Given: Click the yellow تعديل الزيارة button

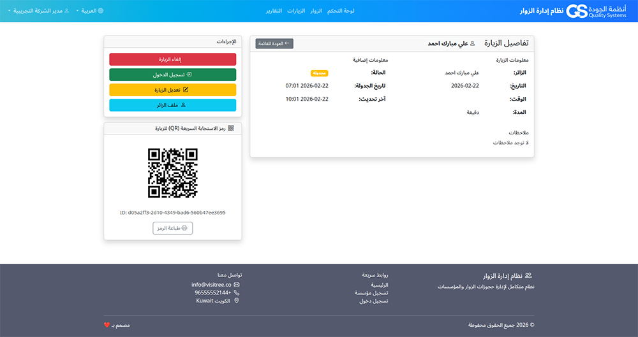Looking at the screenshot, I should [x=173, y=90].
